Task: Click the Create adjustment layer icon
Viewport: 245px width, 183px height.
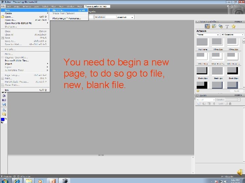Action: (204, 104)
